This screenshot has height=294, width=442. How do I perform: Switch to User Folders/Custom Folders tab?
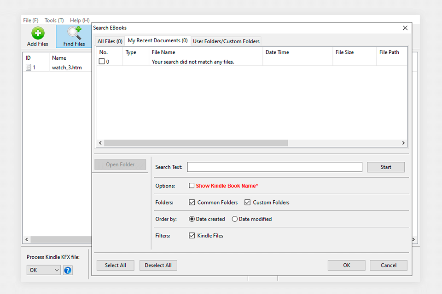pyautogui.click(x=226, y=41)
